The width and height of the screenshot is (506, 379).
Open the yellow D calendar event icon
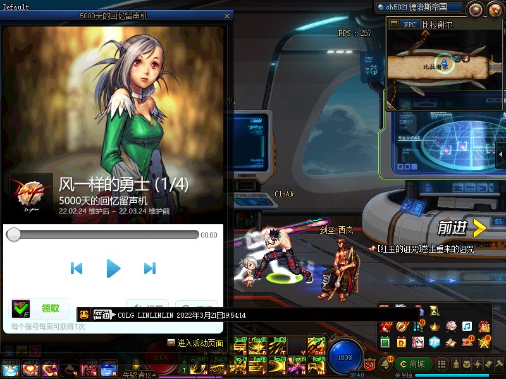click(x=401, y=342)
